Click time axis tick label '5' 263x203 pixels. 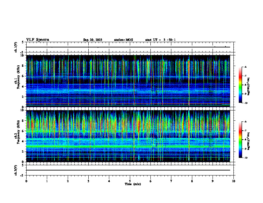pos(130,181)
